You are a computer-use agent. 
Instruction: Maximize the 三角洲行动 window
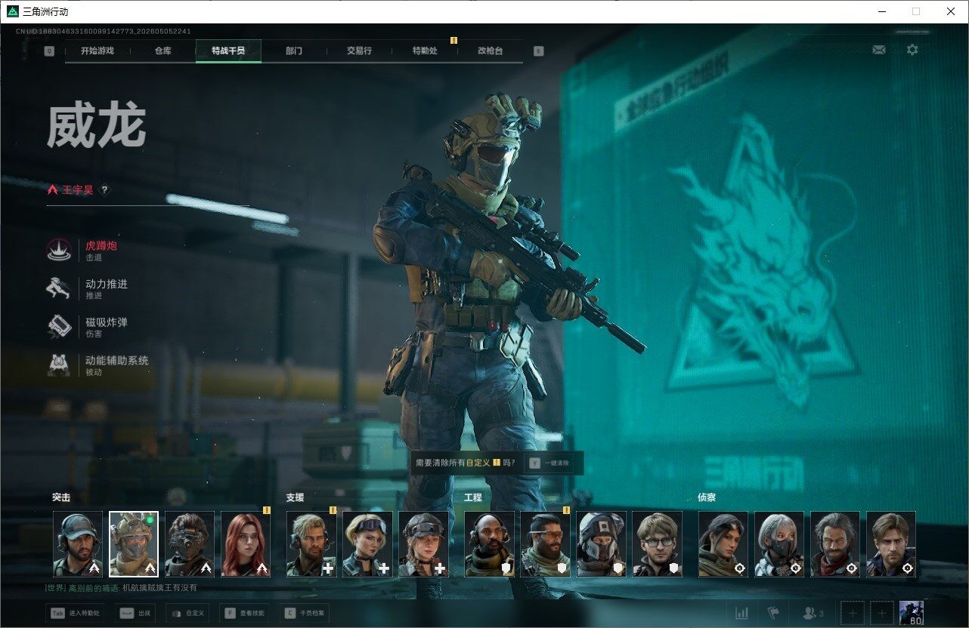tap(916, 11)
